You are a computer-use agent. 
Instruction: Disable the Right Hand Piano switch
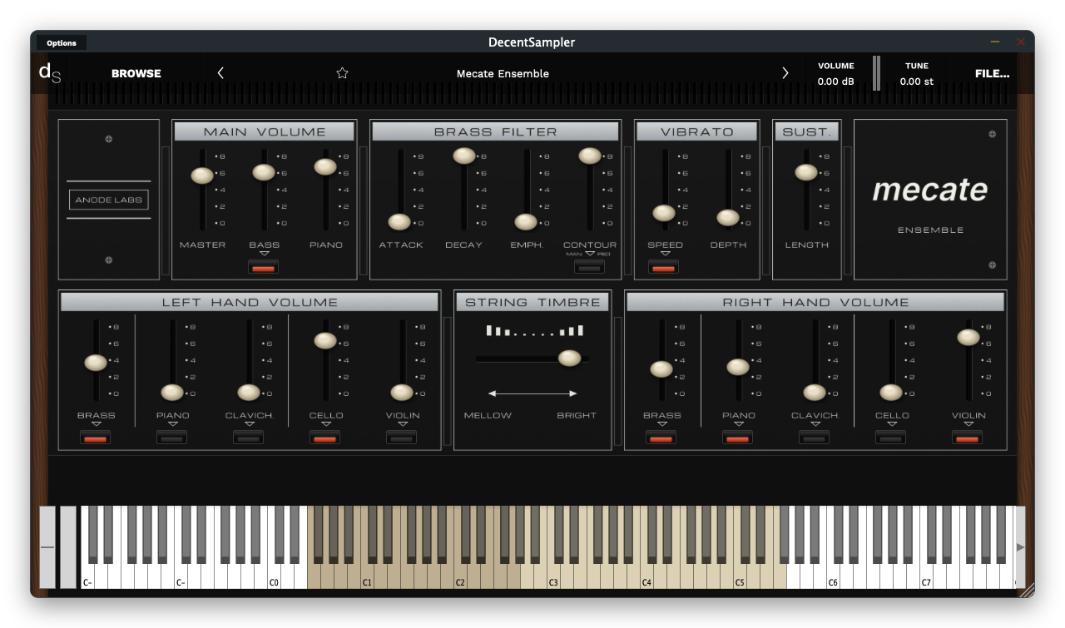click(x=738, y=438)
